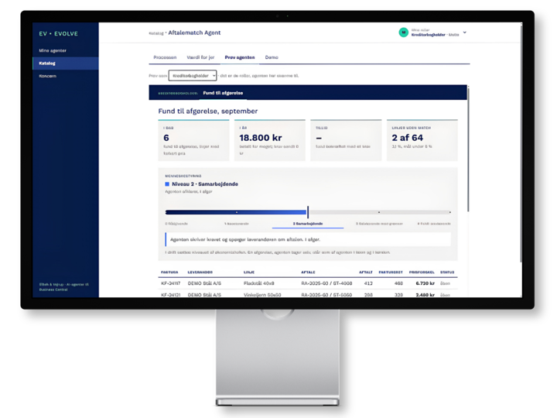557x418 pixels.
Task: Select the level 4 slider label
Action: (434, 224)
